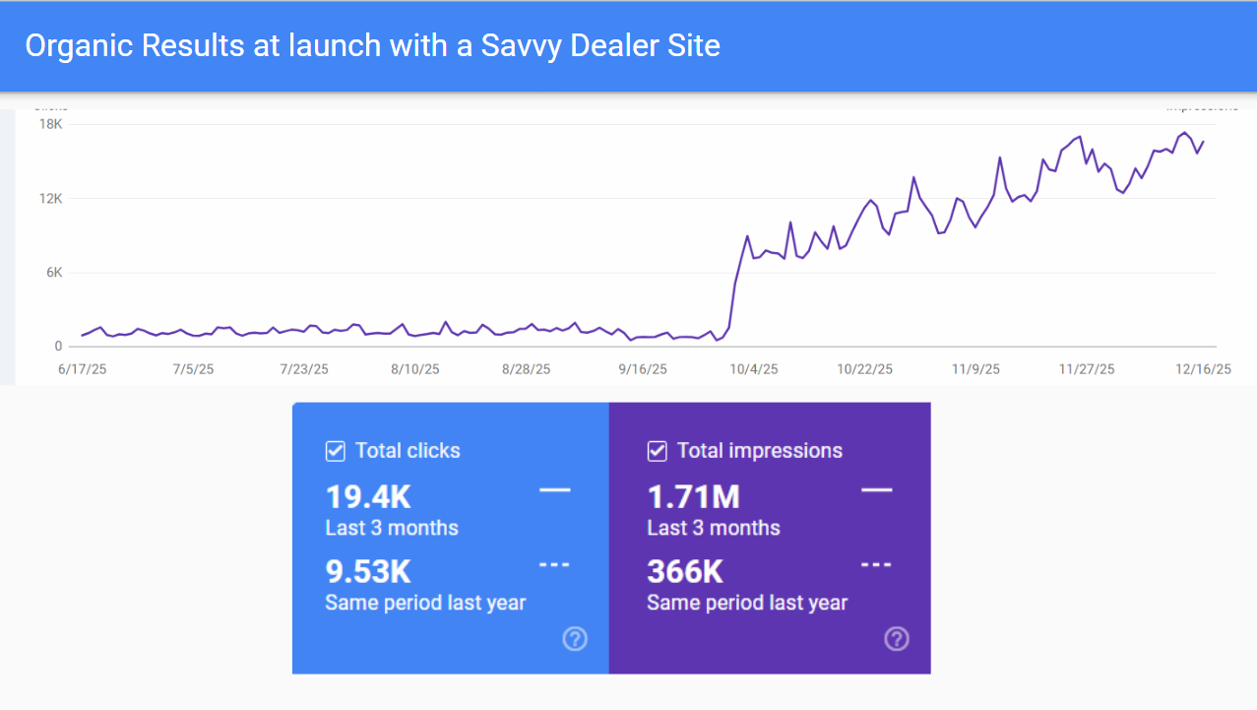Click the dashed line legend in impressions card

(x=876, y=565)
